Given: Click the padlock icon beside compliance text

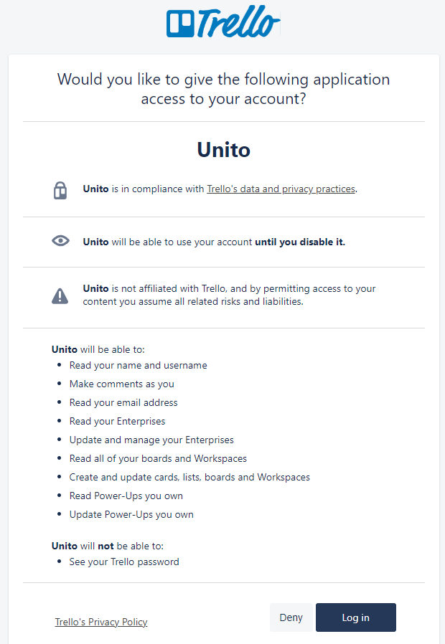Looking at the screenshot, I should tap(60, 190).
